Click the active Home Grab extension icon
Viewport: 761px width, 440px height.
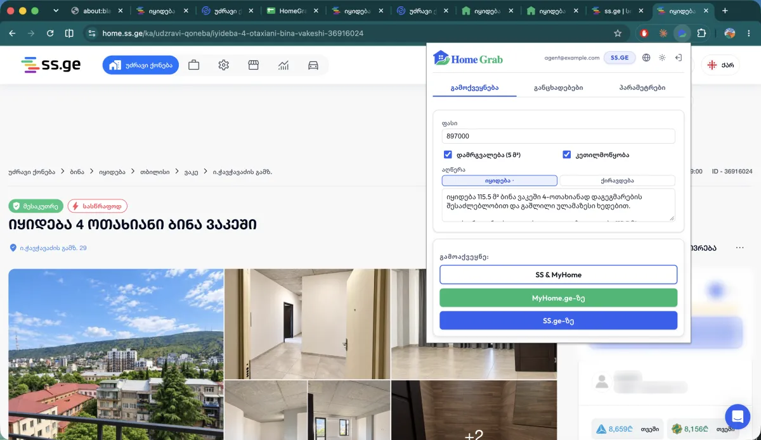682,33
